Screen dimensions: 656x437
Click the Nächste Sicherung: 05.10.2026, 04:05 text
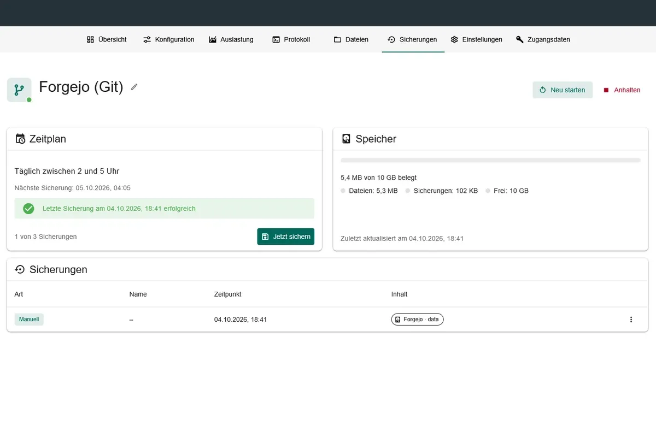coord(73,188)
